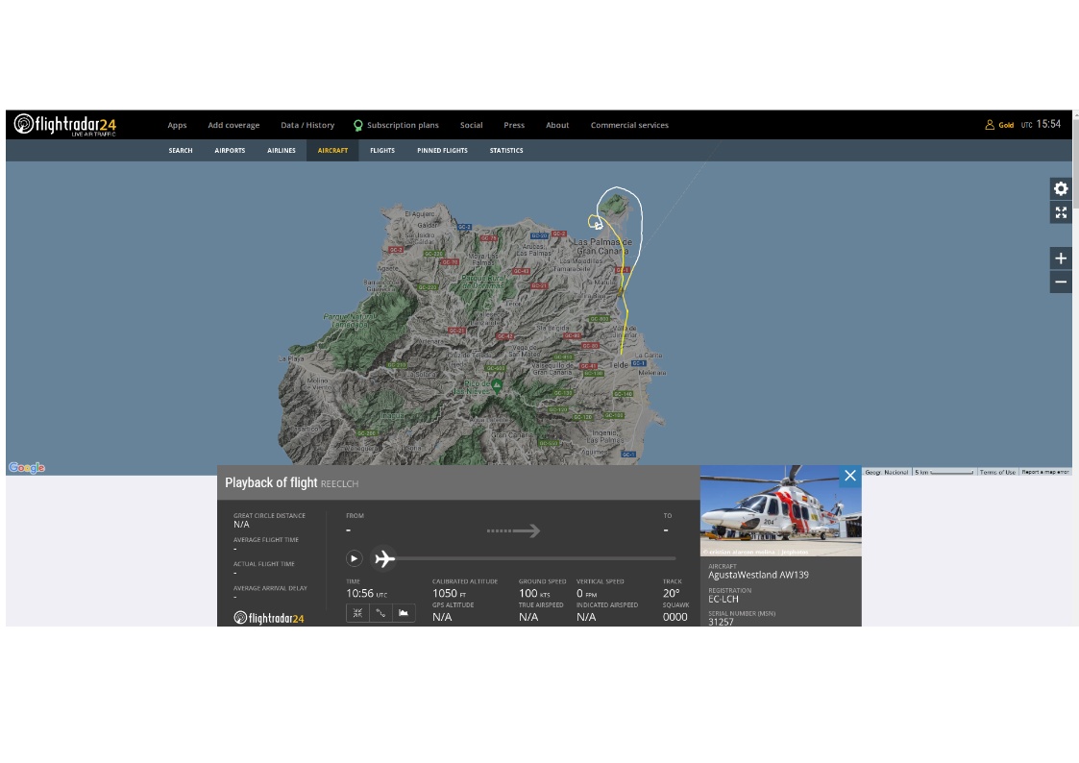Zoom out on the map
The height and width of the screenshot is (763, 1079).
[x=1061, y=283]
